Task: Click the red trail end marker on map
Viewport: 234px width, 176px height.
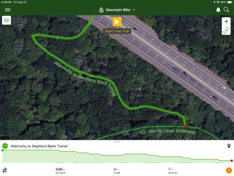Action: tap(185, 126)
